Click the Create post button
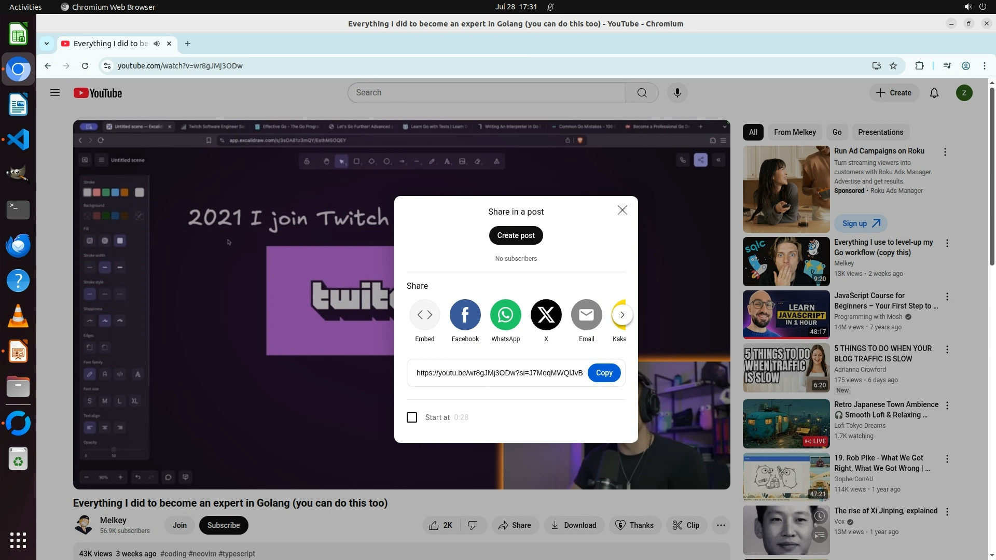The image size is (996, 560). (516, 235)
